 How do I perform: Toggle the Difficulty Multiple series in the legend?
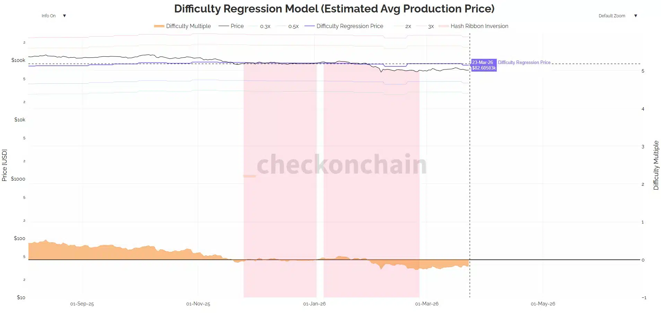(189, 26)
